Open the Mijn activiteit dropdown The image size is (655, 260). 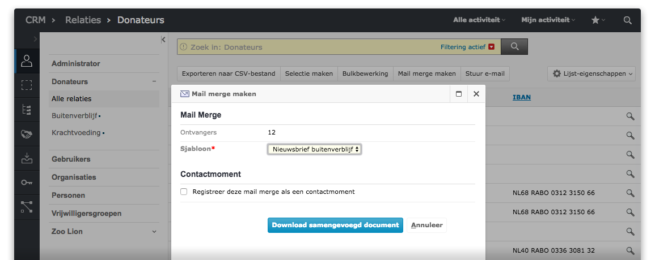pos(548,20)
